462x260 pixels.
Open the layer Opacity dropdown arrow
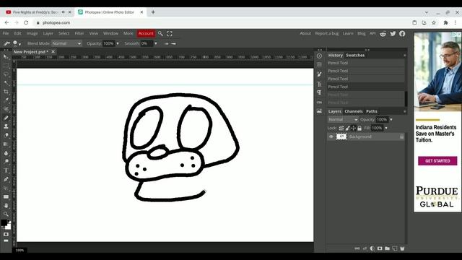click(x=391, y=120)
